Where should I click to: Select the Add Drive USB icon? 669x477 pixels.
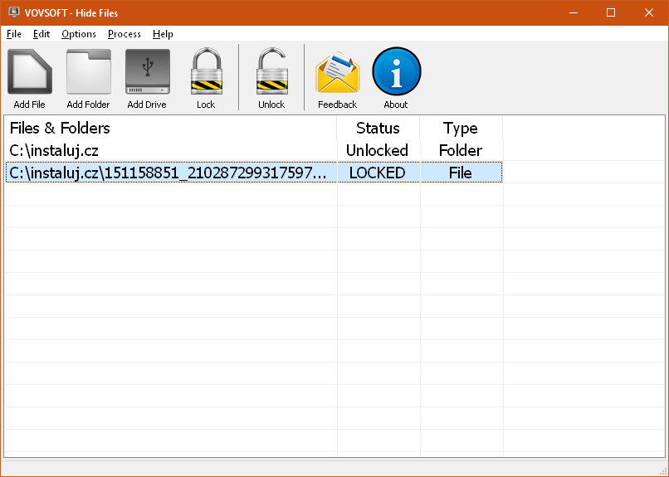[147, 73]
